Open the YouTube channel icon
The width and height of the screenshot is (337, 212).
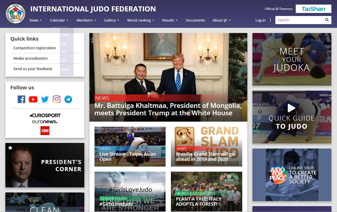tap(33, 99)
